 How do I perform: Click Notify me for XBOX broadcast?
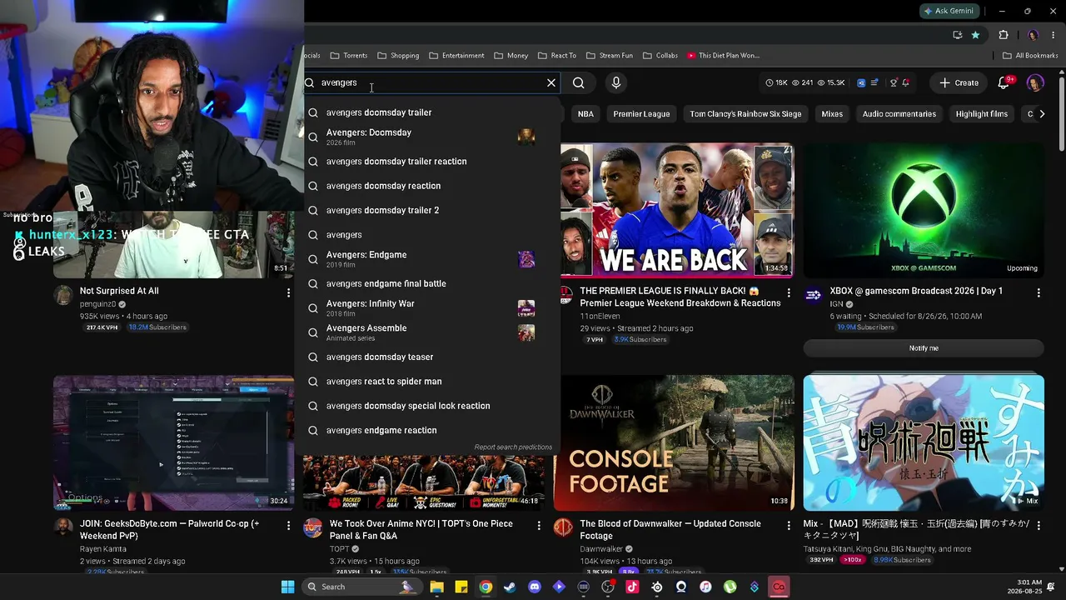coord(924,348)
